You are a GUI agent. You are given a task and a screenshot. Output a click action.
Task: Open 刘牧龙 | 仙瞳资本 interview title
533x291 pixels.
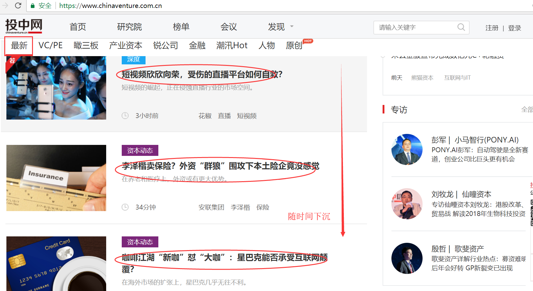coord(461,194)
